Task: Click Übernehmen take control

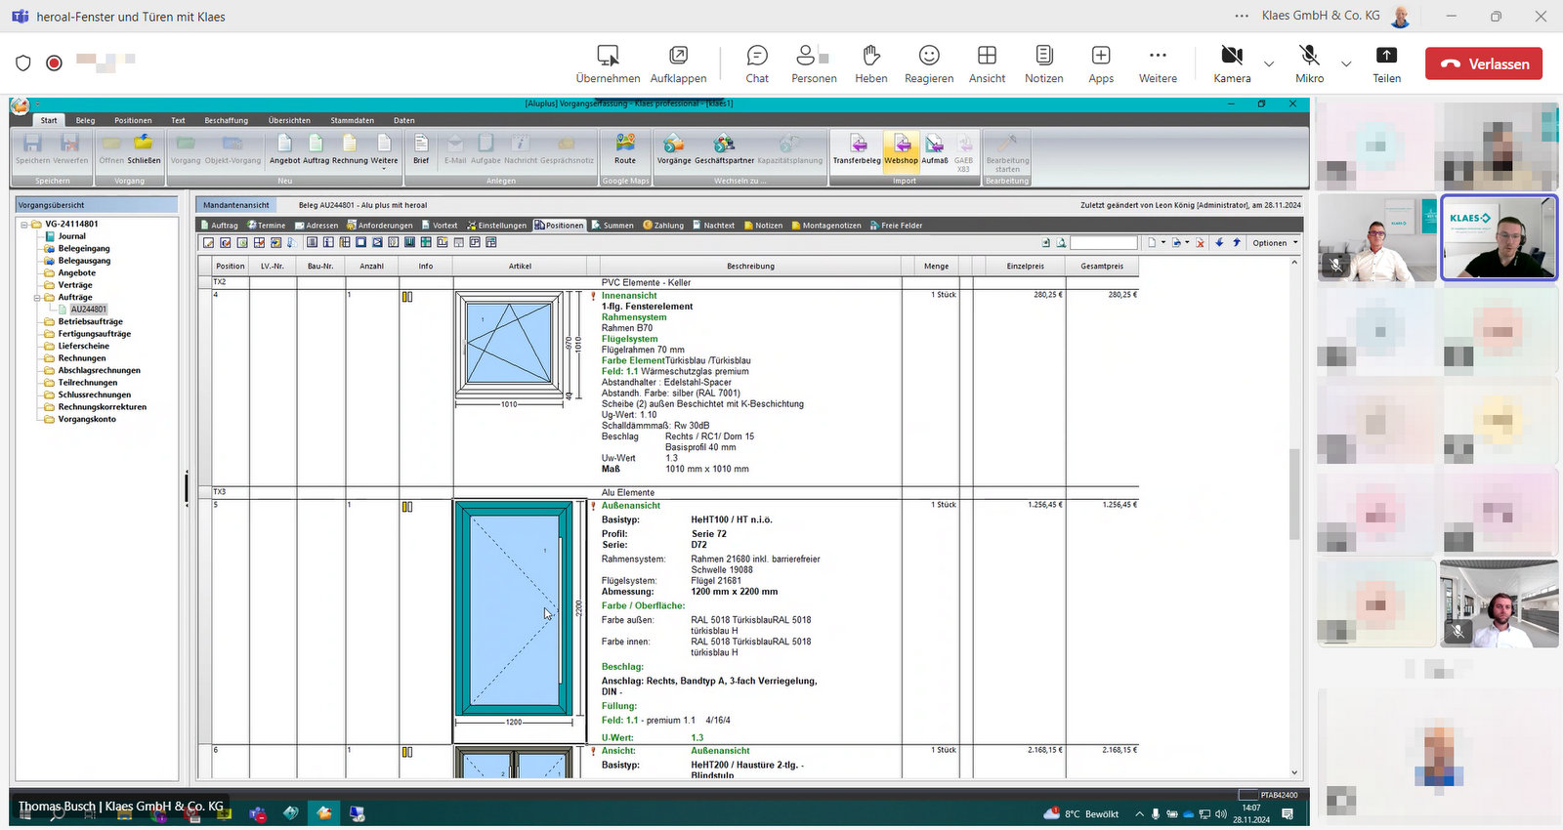Action: tap(608, 64)
